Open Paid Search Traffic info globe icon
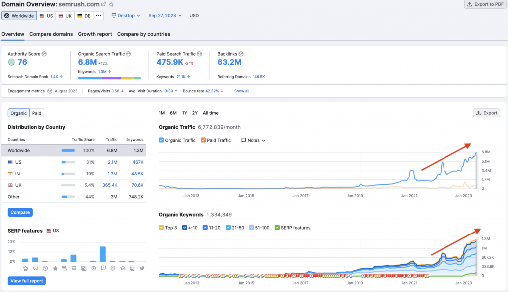 coord(199,54)
